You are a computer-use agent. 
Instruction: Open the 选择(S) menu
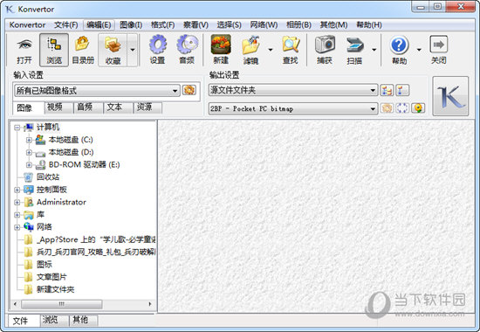(229, 24)
